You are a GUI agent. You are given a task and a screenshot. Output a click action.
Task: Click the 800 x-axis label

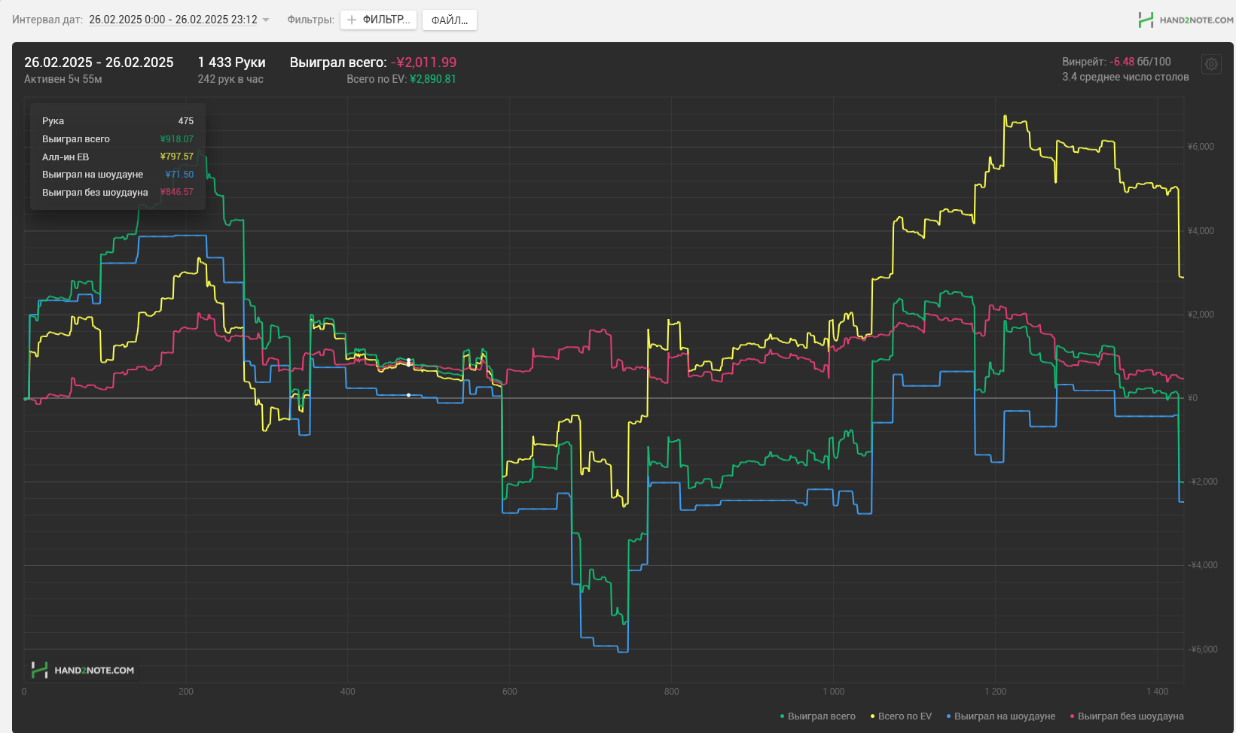(x=672, y=692)
